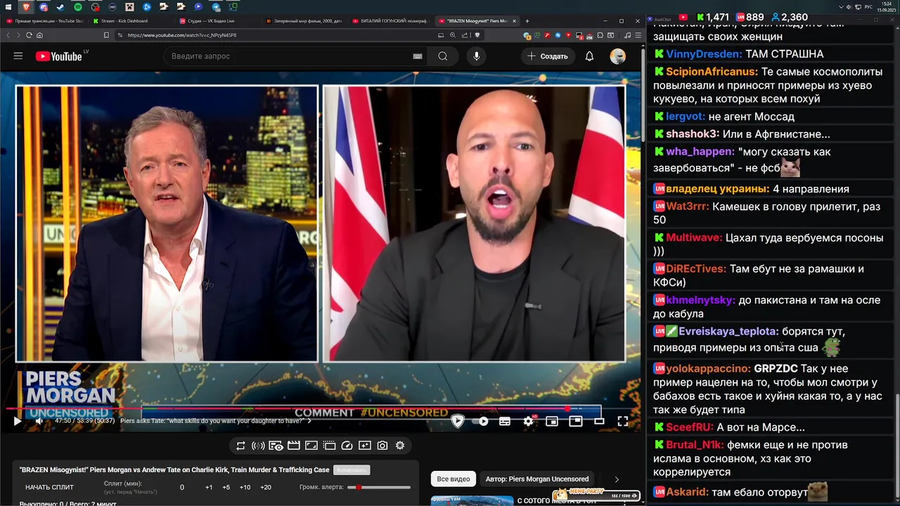Seek on the video progress bar
Viewport: 900px width, 506px height.
pyautogui.click(x=320, y=408)
